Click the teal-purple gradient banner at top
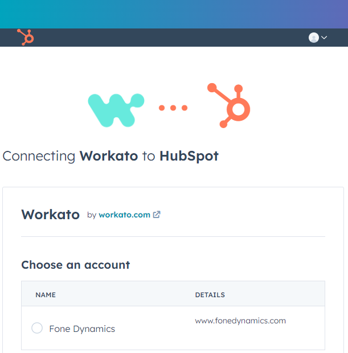 tap(174, 14)
